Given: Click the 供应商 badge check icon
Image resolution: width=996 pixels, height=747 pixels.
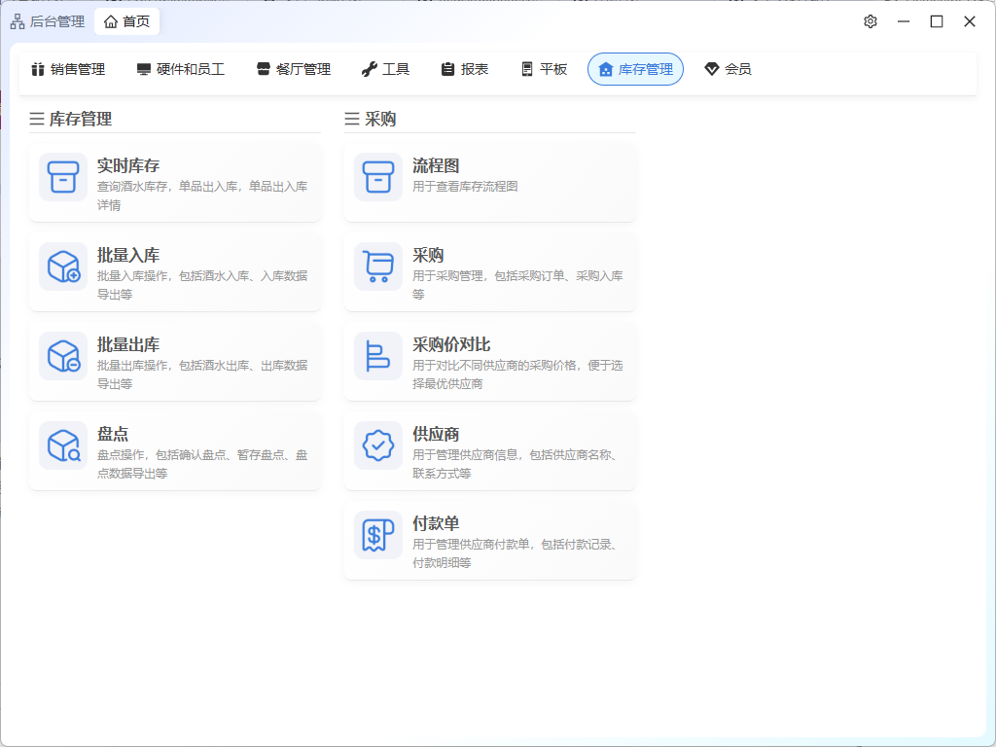Looking at the screenshot, I should (378, 445).
